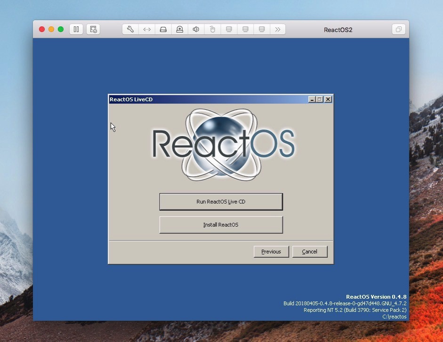Run ReactOS Live CD
The width and height of the screenshot is (443, 342).
pyautogui.click(x=221, y=202)
